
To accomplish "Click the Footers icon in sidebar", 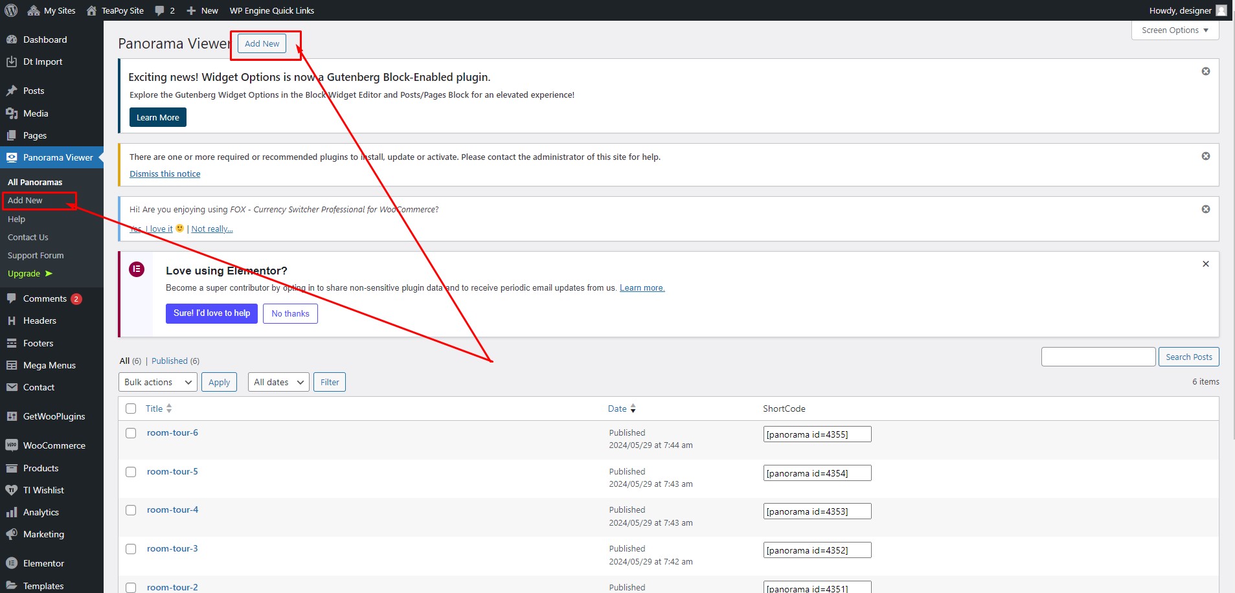I will pyautogui.click(x=12, y=343).
